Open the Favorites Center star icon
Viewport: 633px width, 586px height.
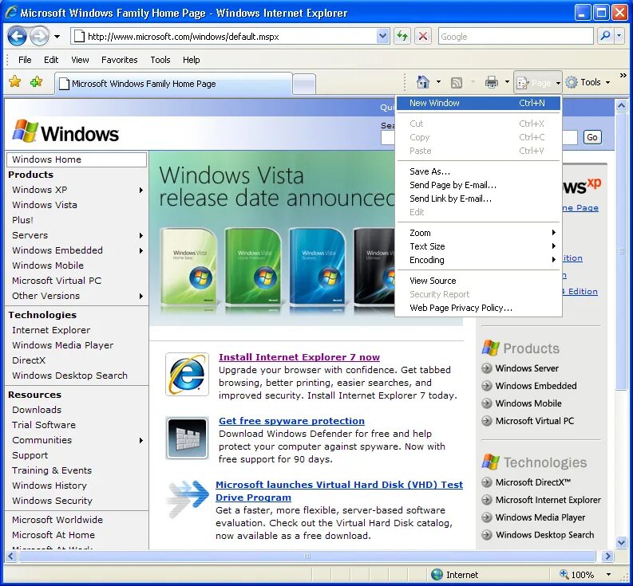pyautogui.click(x=15, y=82)
